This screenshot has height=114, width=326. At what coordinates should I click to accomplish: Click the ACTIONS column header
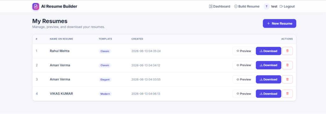click(287, 39)
